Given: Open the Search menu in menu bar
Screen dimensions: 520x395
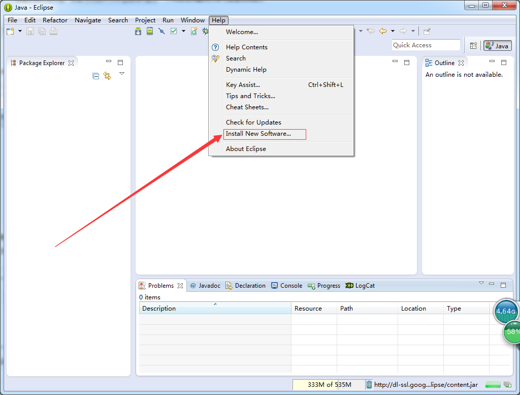Looking at the screenshot, I should point(118,20).
